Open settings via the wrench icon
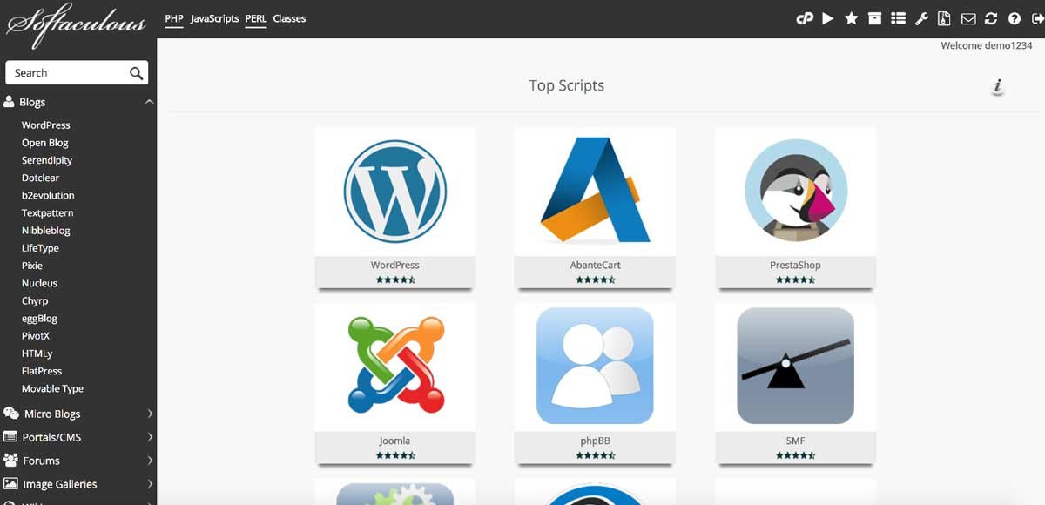This screenshot has width=1045, height=505. tap(921, 18)
